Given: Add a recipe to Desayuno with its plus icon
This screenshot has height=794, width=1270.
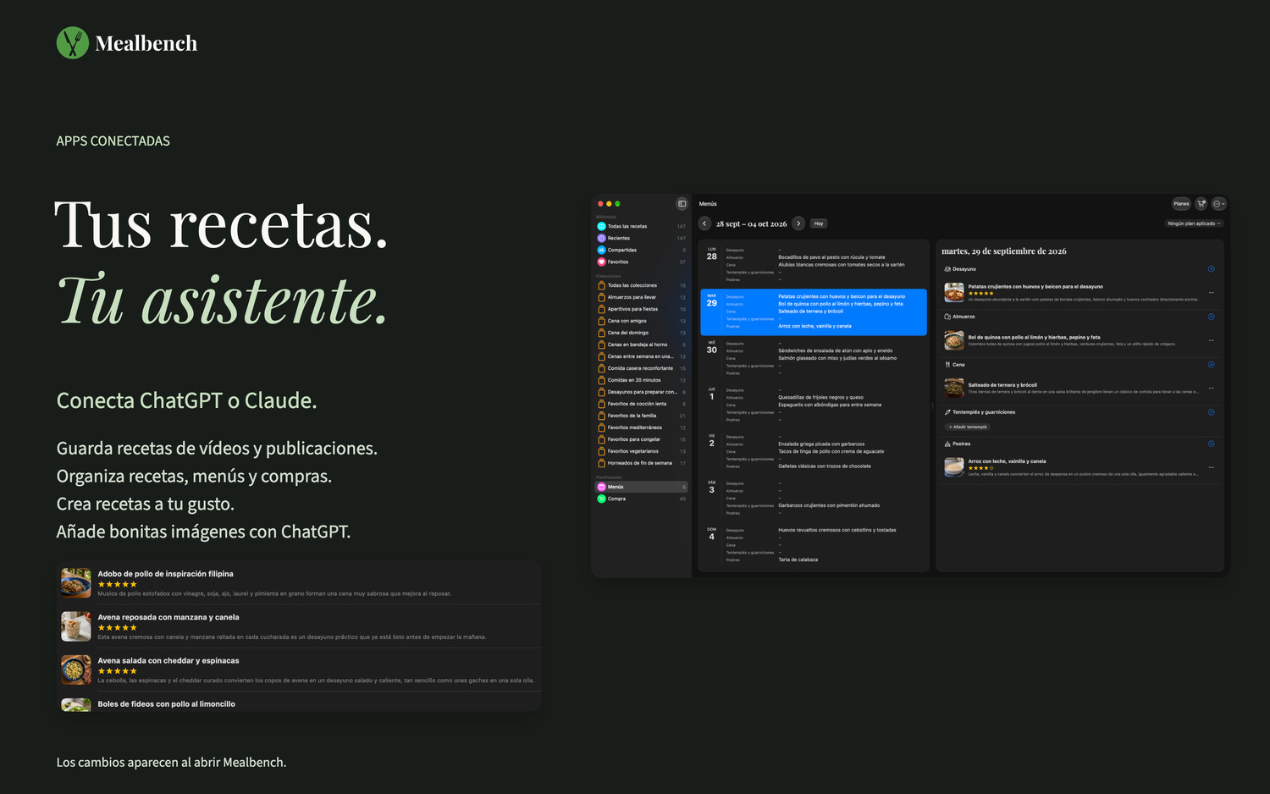Looking at the screenshot, I should (1211, 269).
